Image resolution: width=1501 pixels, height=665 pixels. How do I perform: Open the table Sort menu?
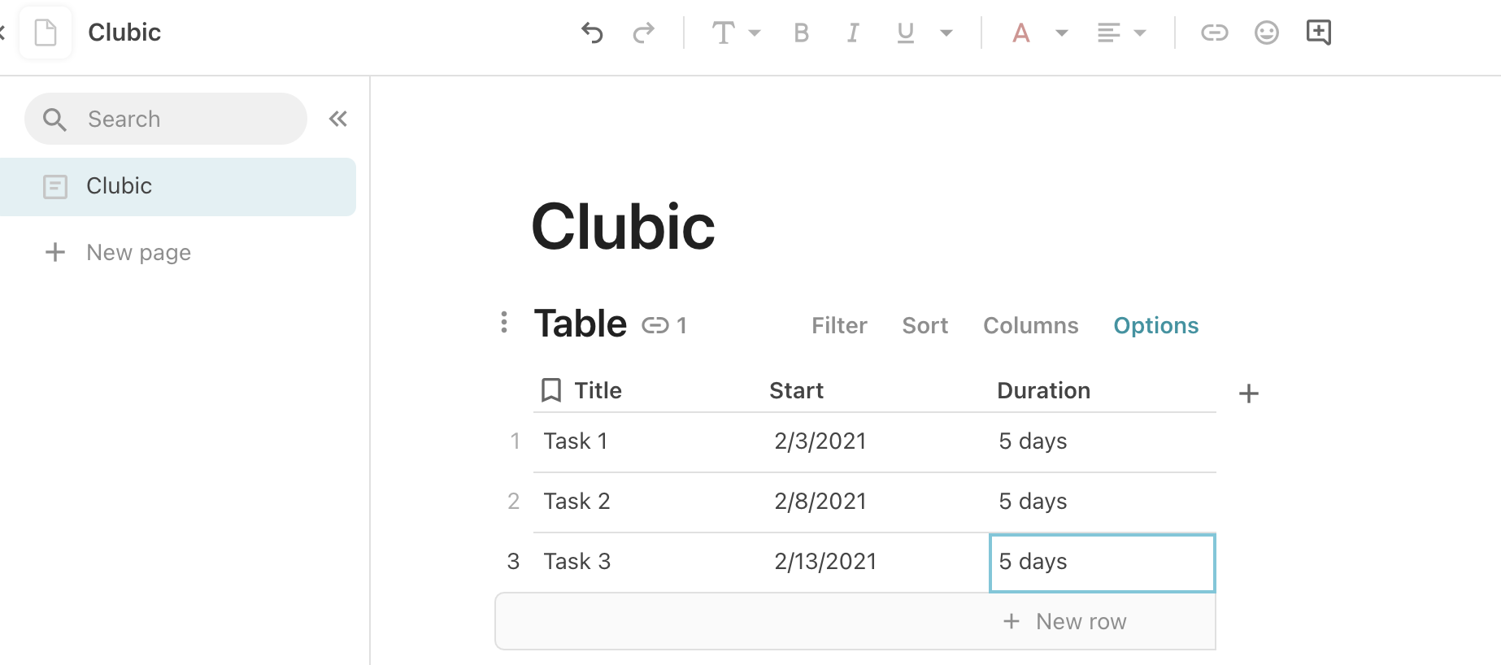click(x=925, y=326)
